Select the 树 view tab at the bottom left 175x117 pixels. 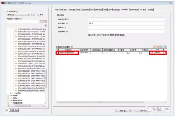(x=7, y=110)
